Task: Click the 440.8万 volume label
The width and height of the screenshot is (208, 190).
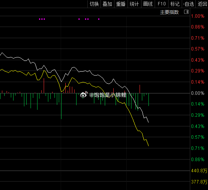Action: coord(199,171)
